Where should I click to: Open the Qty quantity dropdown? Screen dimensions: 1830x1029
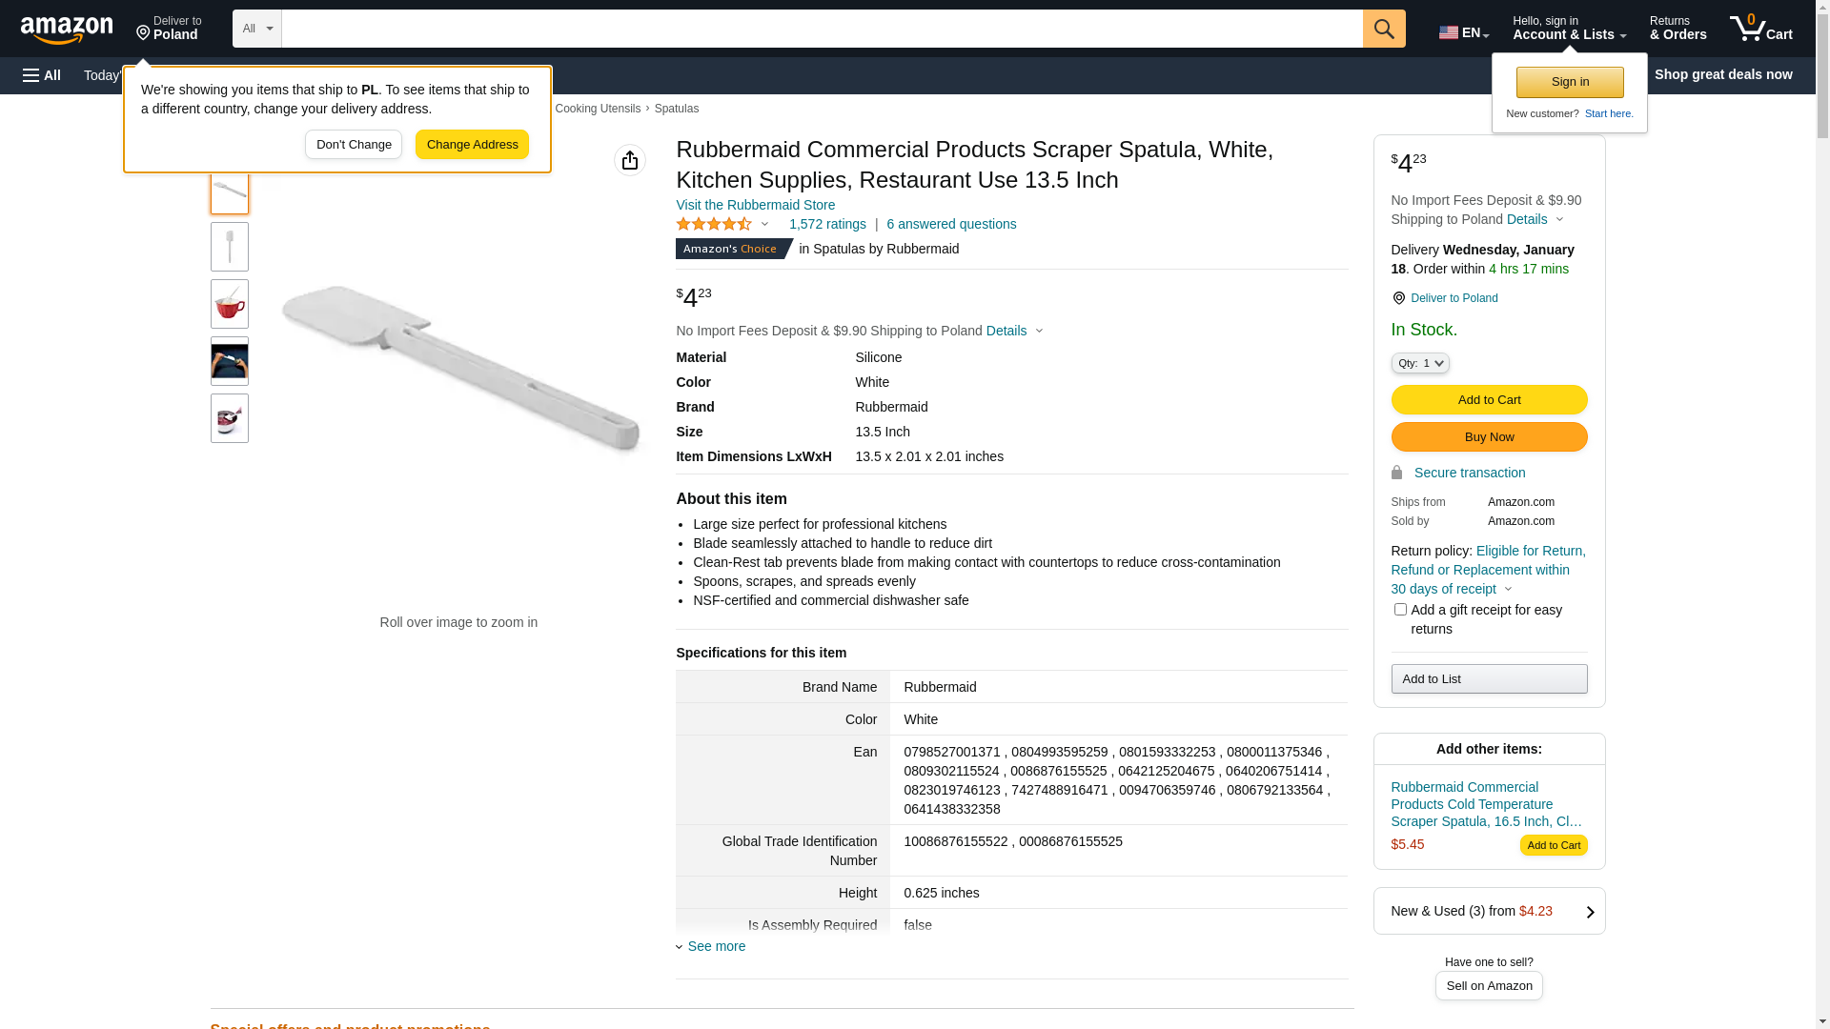pyautogui.click(x=1419, y=363)
